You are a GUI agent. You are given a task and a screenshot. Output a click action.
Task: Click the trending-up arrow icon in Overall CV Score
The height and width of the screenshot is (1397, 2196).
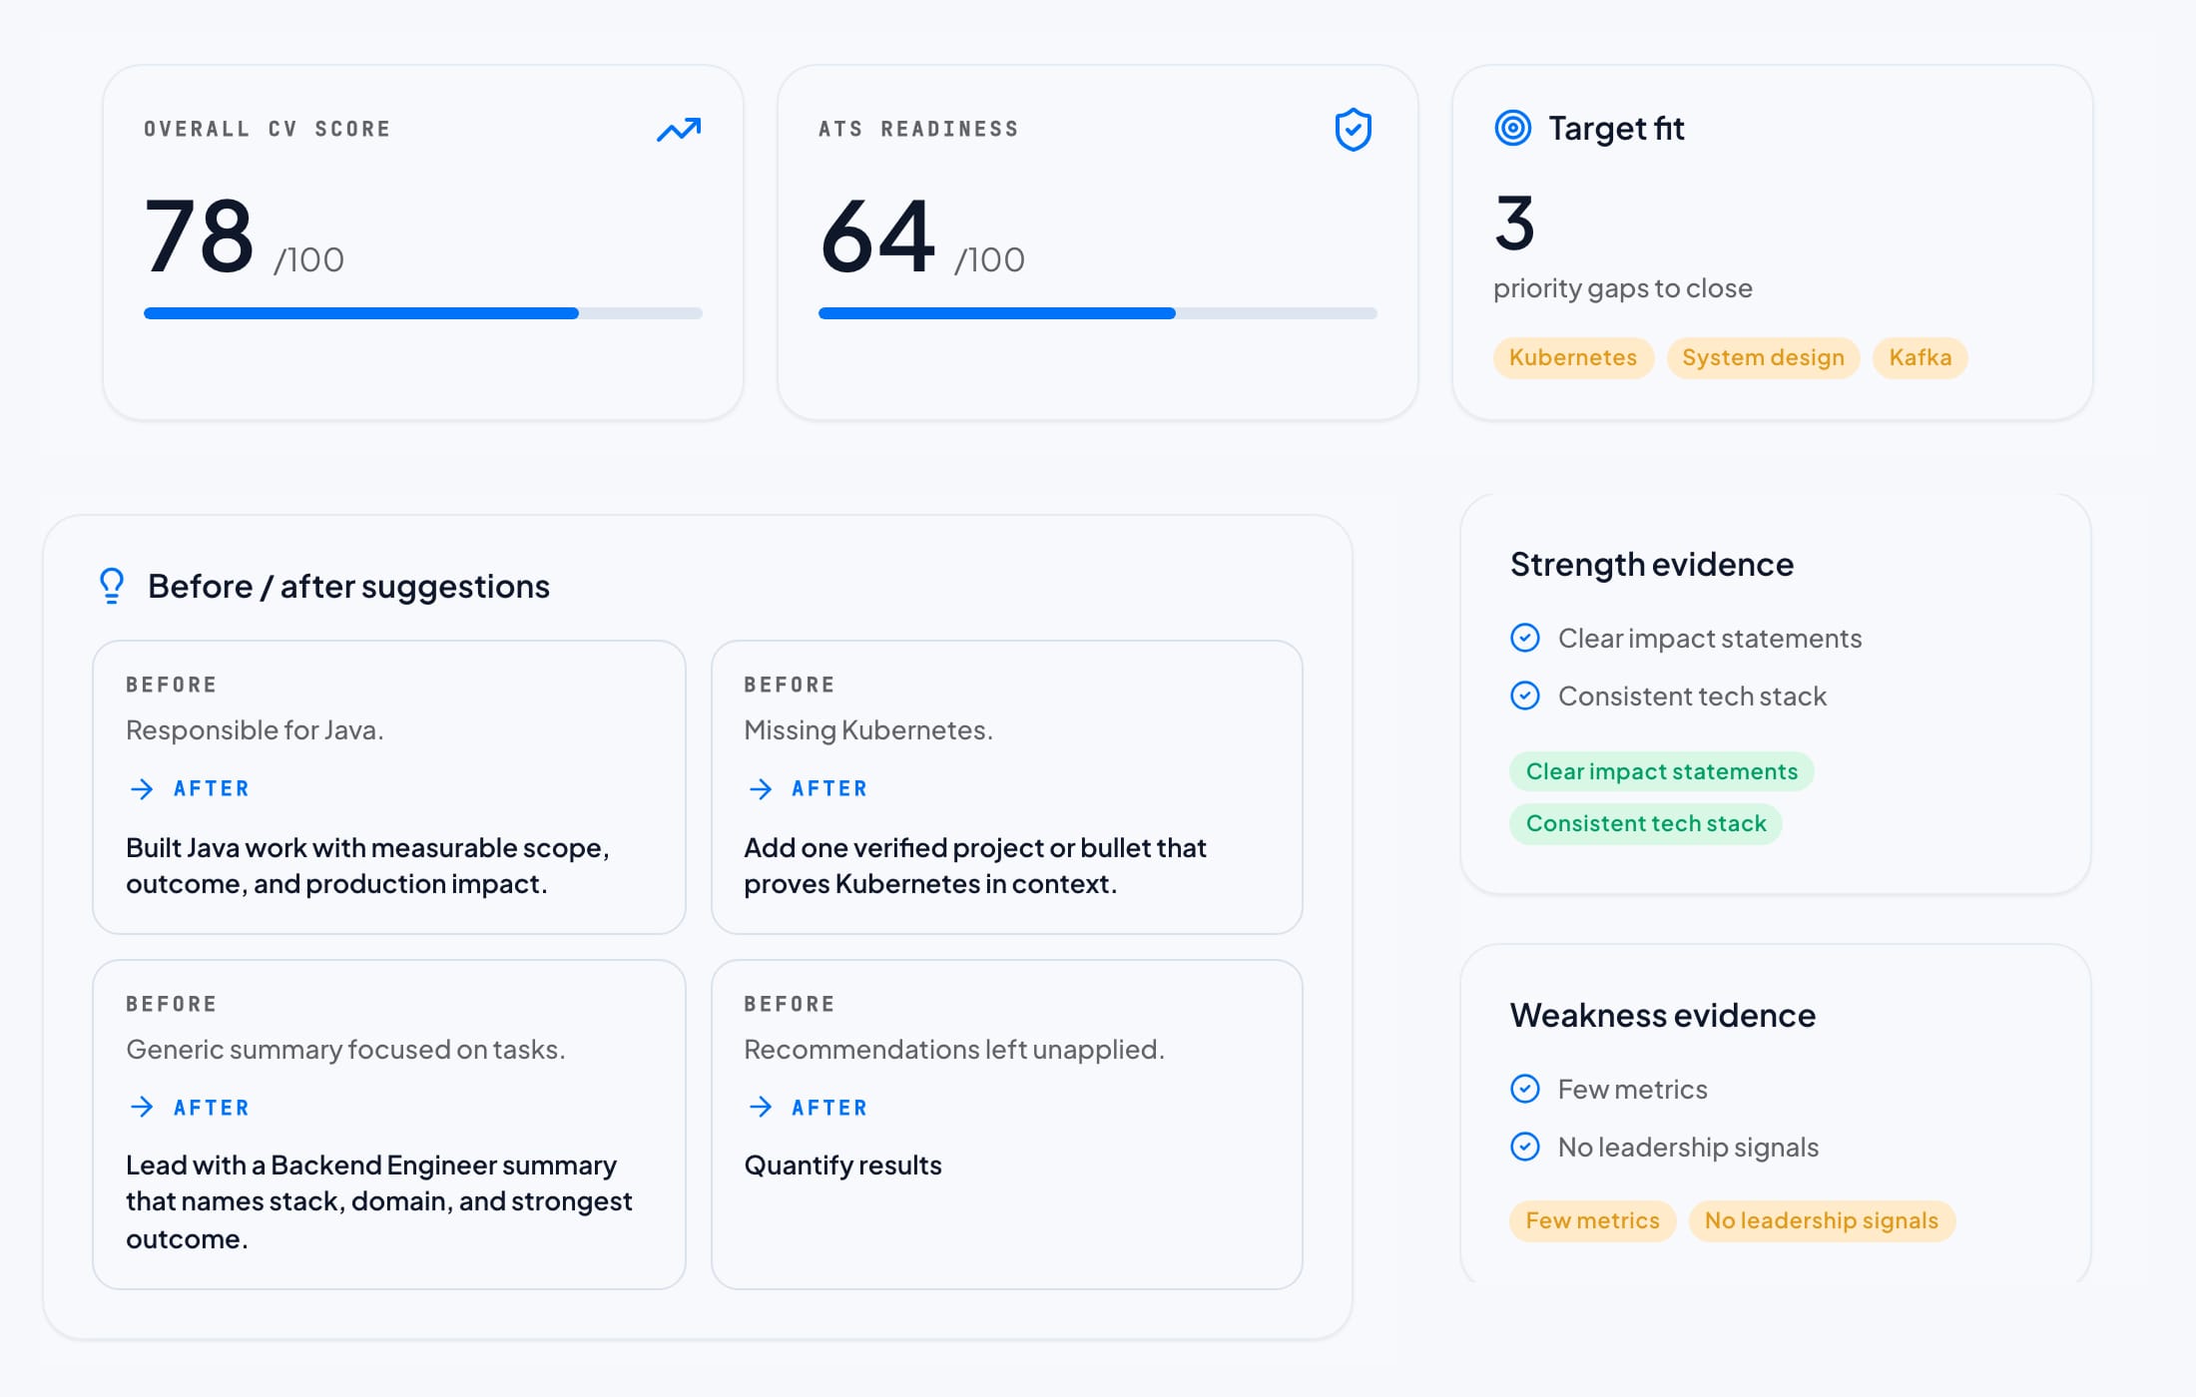[x=679, y=130]
